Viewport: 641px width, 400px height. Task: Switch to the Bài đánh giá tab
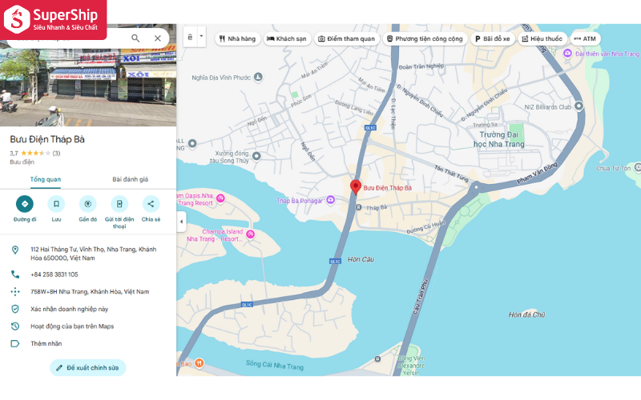tap(131, 179)
